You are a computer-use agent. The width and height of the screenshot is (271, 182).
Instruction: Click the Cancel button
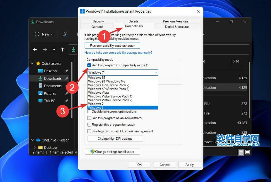[164, 165]
